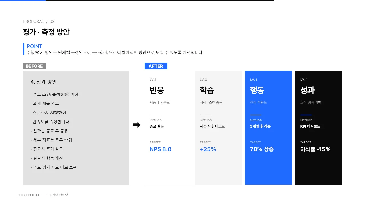The width and height of the screenshot is (365, 205).
Task: Click the AFTER label tag
Action: click(x=156, y=66)
